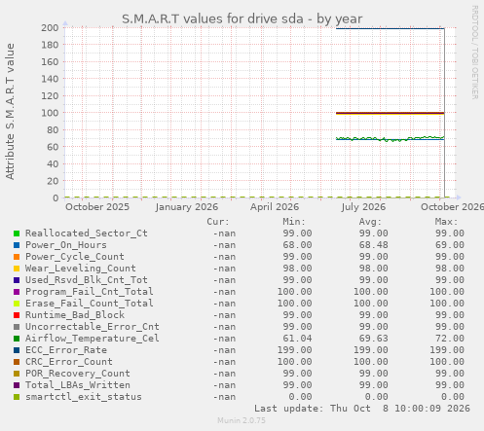Select the POR_Recovery_Count legend label
The height and width of the screenshot is (431, 484).
click(78, 374)
